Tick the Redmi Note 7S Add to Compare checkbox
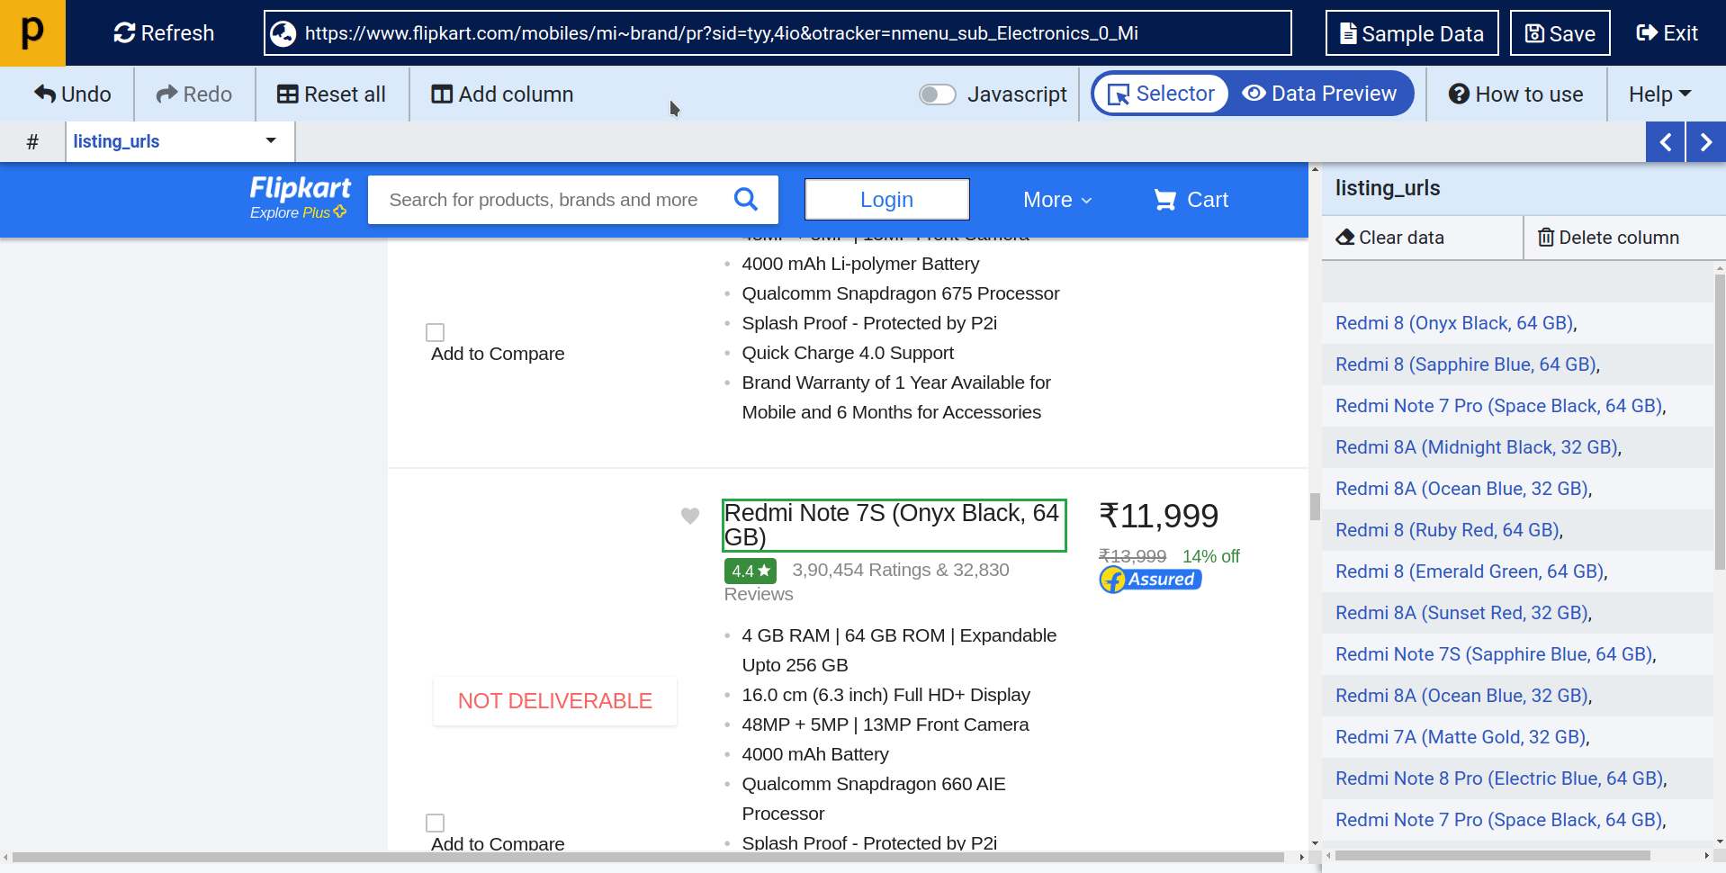Viewport: 1726px width, 873px height. (x=436, y=823)
